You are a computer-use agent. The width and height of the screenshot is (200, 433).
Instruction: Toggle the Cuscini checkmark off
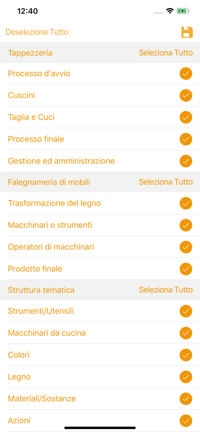(x=186, y=95)
